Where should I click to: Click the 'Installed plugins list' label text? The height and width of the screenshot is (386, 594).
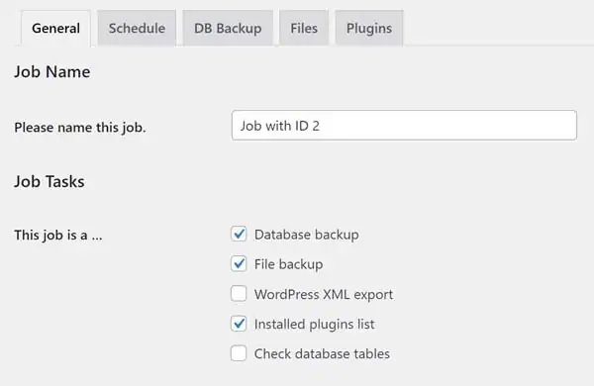(314, 325)
